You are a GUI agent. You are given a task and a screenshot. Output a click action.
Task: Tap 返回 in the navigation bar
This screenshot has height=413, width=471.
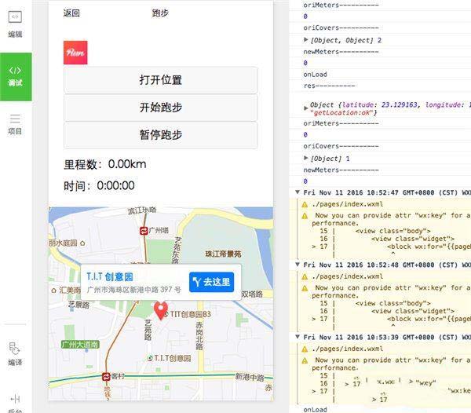tap(71, 13)
